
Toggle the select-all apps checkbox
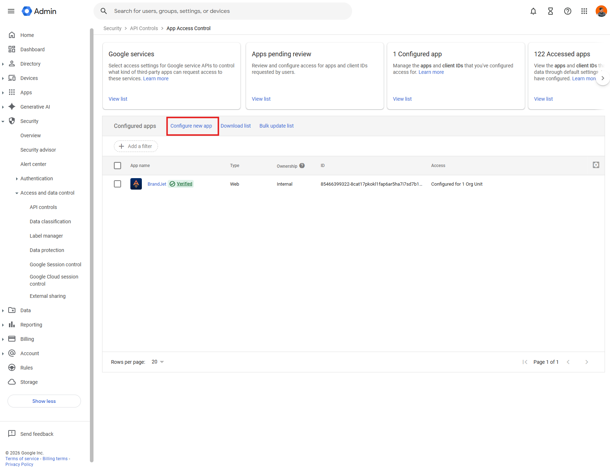click(117, 166)
